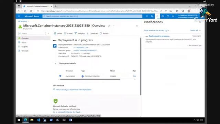
Task: Close the Microsoft.ContainerInstances browser tab
Action: 51,6
